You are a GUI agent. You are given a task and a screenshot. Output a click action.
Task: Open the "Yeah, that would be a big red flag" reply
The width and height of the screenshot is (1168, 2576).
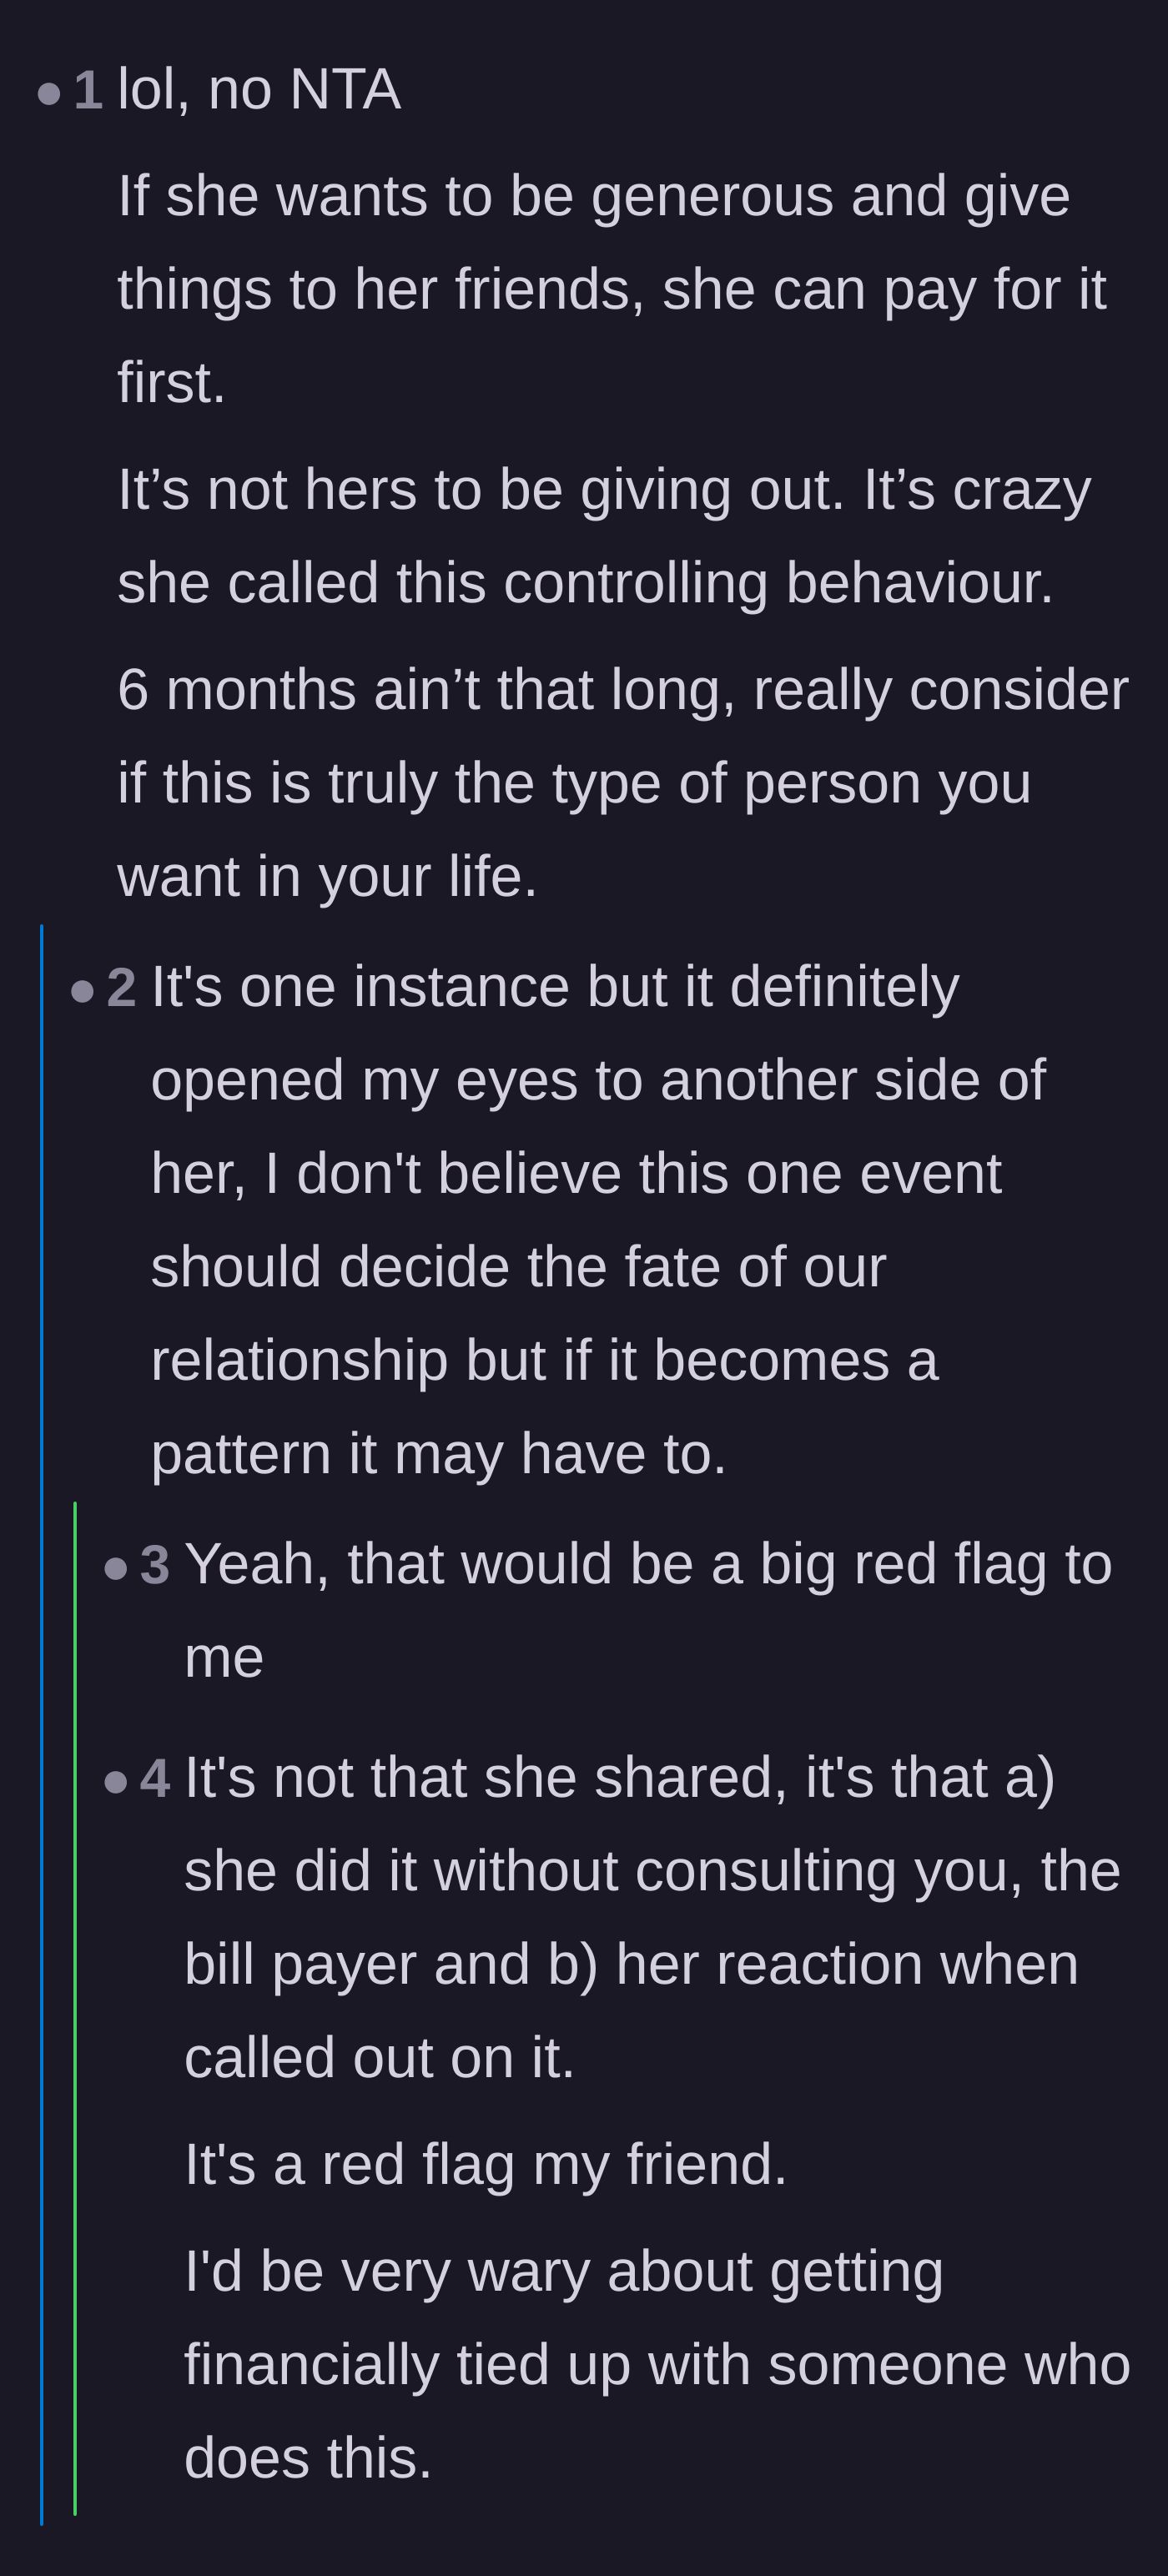point(648,1610)
